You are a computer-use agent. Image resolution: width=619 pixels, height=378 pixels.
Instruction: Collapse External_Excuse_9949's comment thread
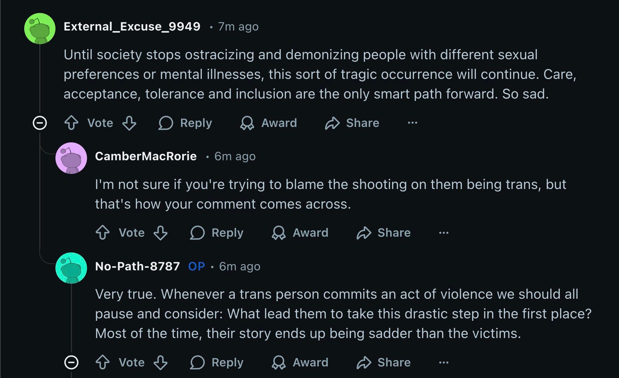coord(40,123)
